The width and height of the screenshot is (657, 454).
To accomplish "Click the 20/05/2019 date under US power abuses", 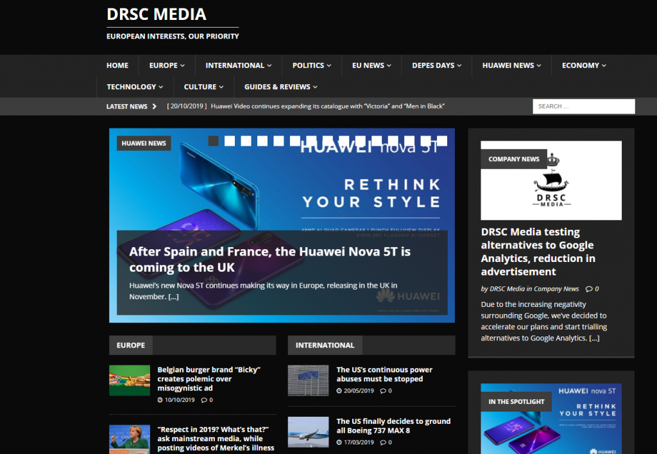I will point(359,390).
